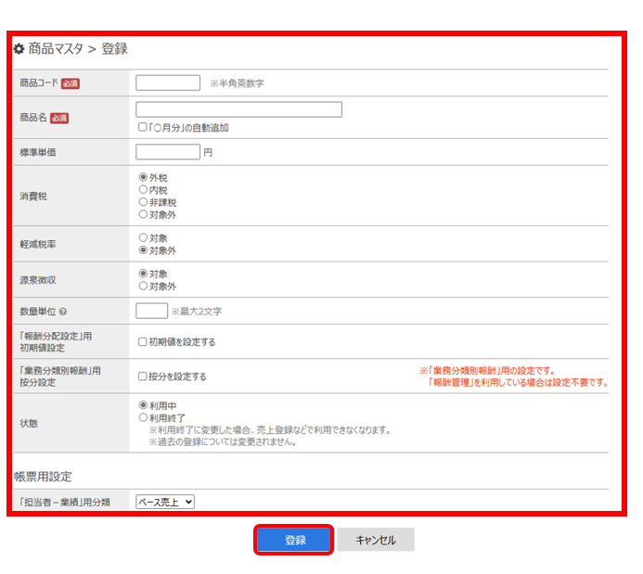
Task: Click the 標準単価 price field
Action: (x=168, y=152)
